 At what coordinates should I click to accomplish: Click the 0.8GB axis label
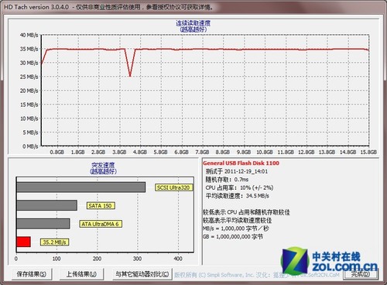point(57,152)
